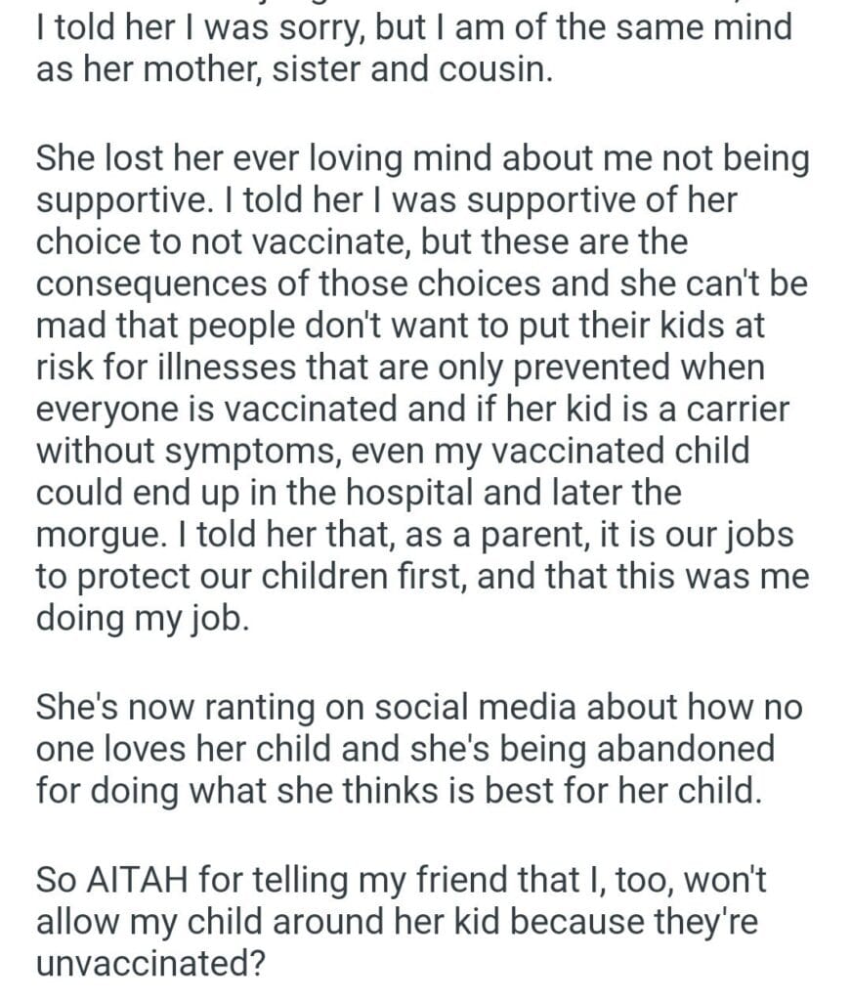Screen dimensions: 851x1001
Task: Click the final word "unvaccinated?"
Action: tap(151, 967)
